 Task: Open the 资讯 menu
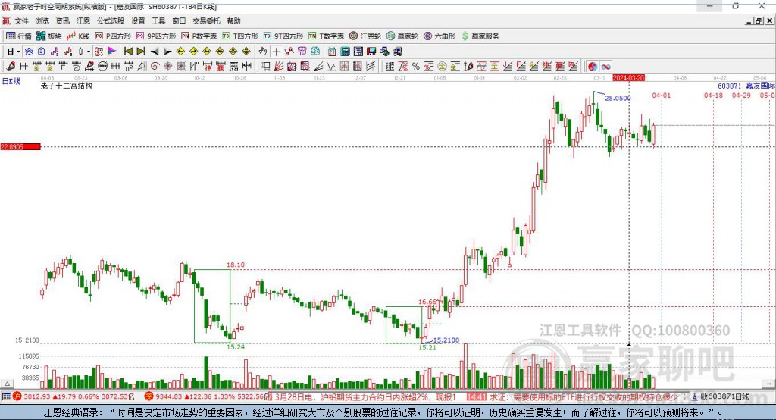tap(62, 20)
